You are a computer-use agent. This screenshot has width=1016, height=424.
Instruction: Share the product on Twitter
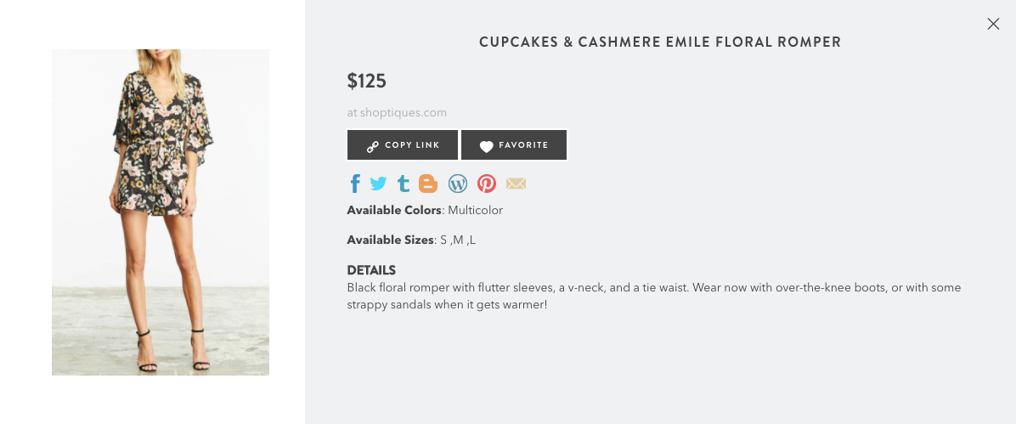point(378,184)
